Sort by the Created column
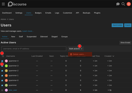 point(109,56)
